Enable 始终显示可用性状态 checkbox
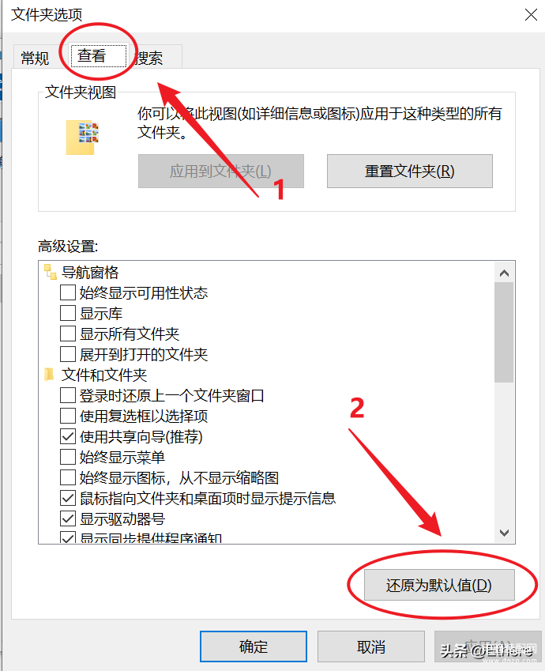 click(x=68, y=292)
